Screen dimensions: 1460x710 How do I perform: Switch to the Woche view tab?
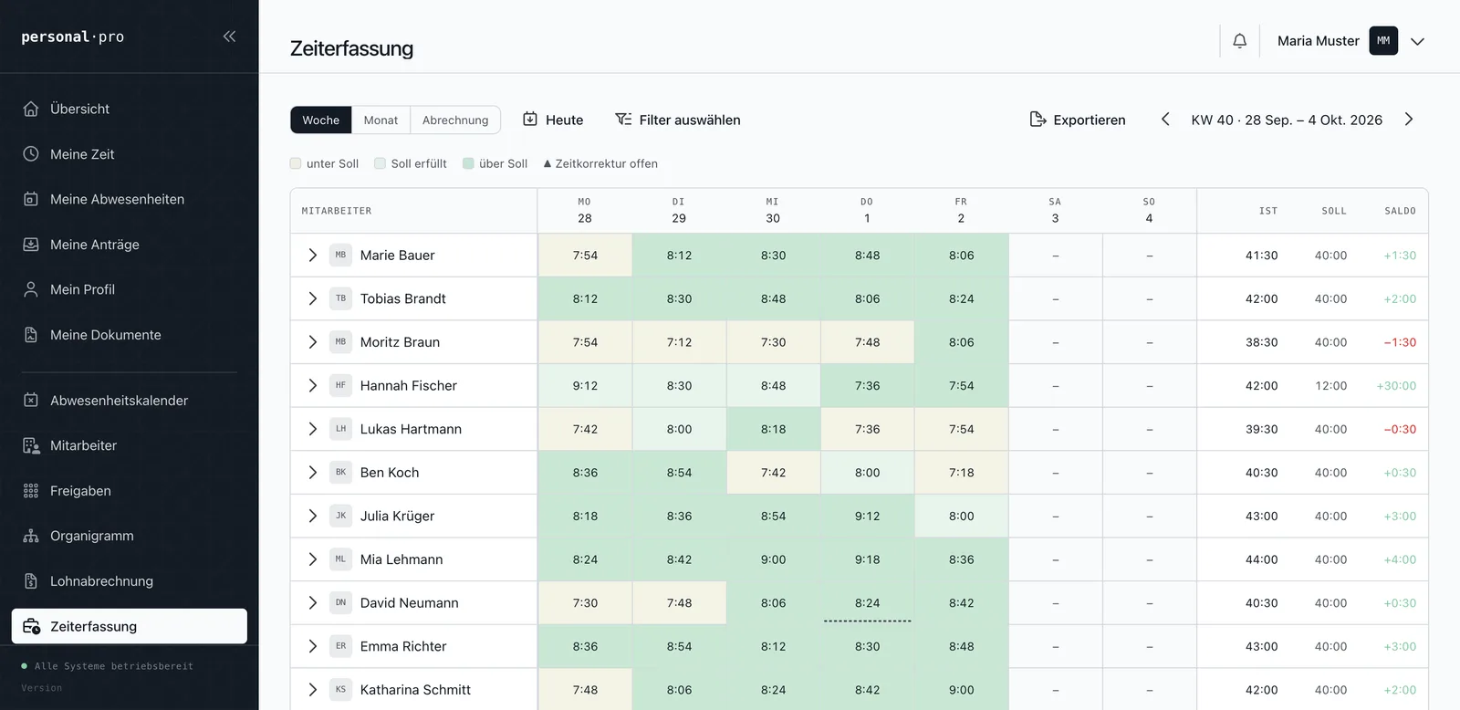pos(321,120)
